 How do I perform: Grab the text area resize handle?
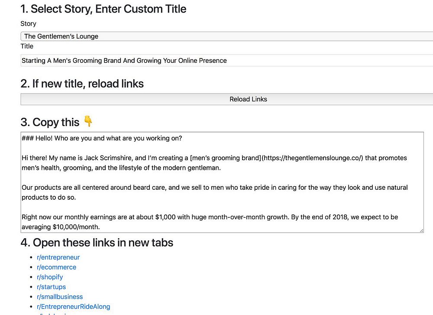click(421, 230)
